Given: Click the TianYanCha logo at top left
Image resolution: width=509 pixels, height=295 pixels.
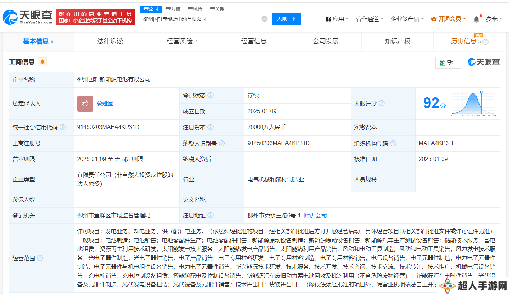Looking at the screenshot, I should (28, 17).
